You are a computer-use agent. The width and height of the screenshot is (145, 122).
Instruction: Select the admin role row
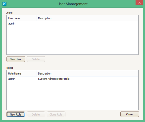(x=72, y=79)
